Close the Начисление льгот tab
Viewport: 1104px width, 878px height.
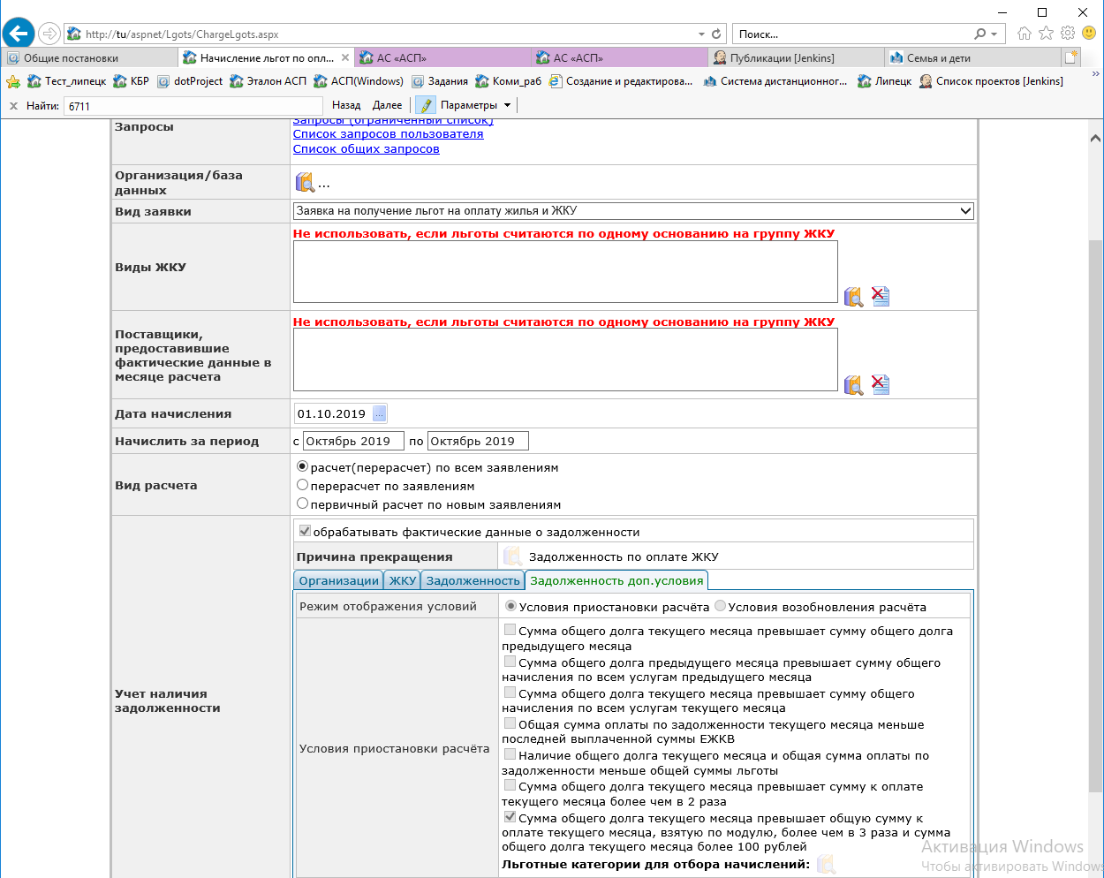tap(345, 57)
